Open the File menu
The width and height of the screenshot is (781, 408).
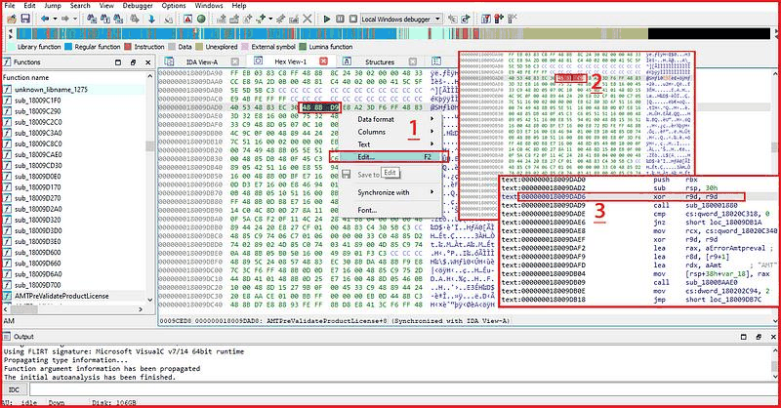point(10,6)
